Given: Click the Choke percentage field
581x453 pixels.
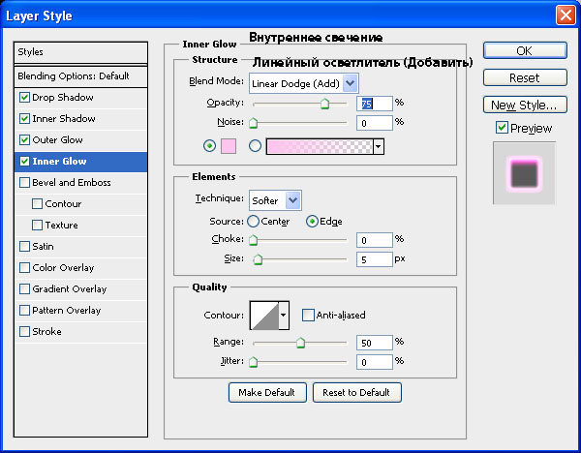Looking at the screenshot, I should (374, 240).
